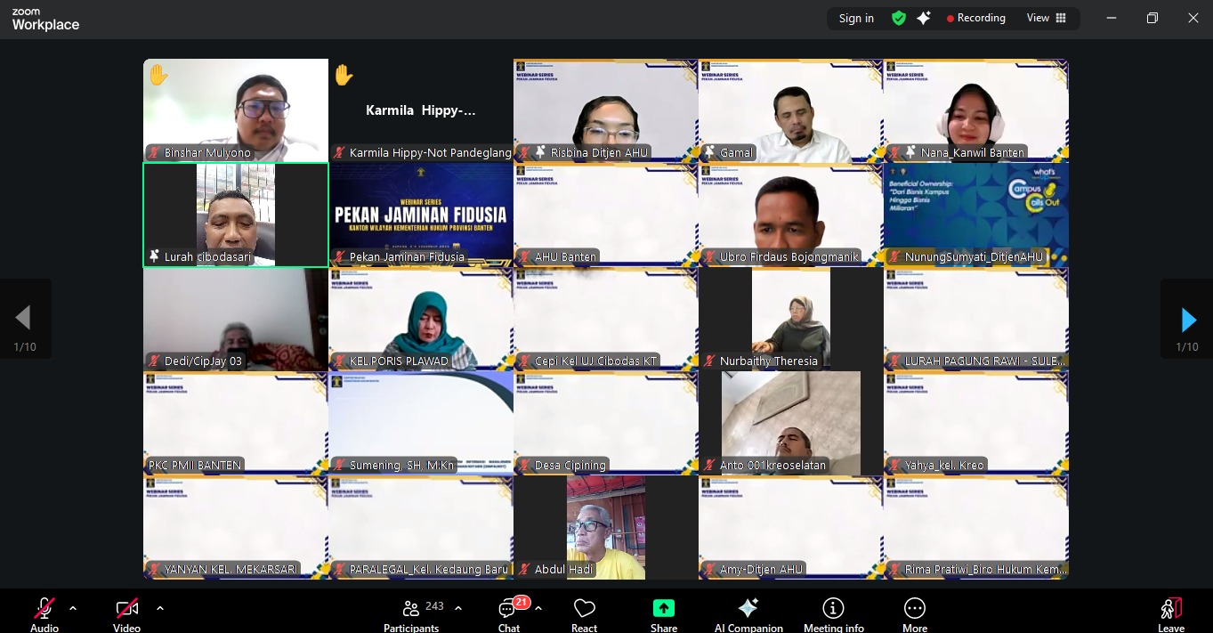Expand audio options arrow beside Audio

pyautogui.click(x=73, y=608)
